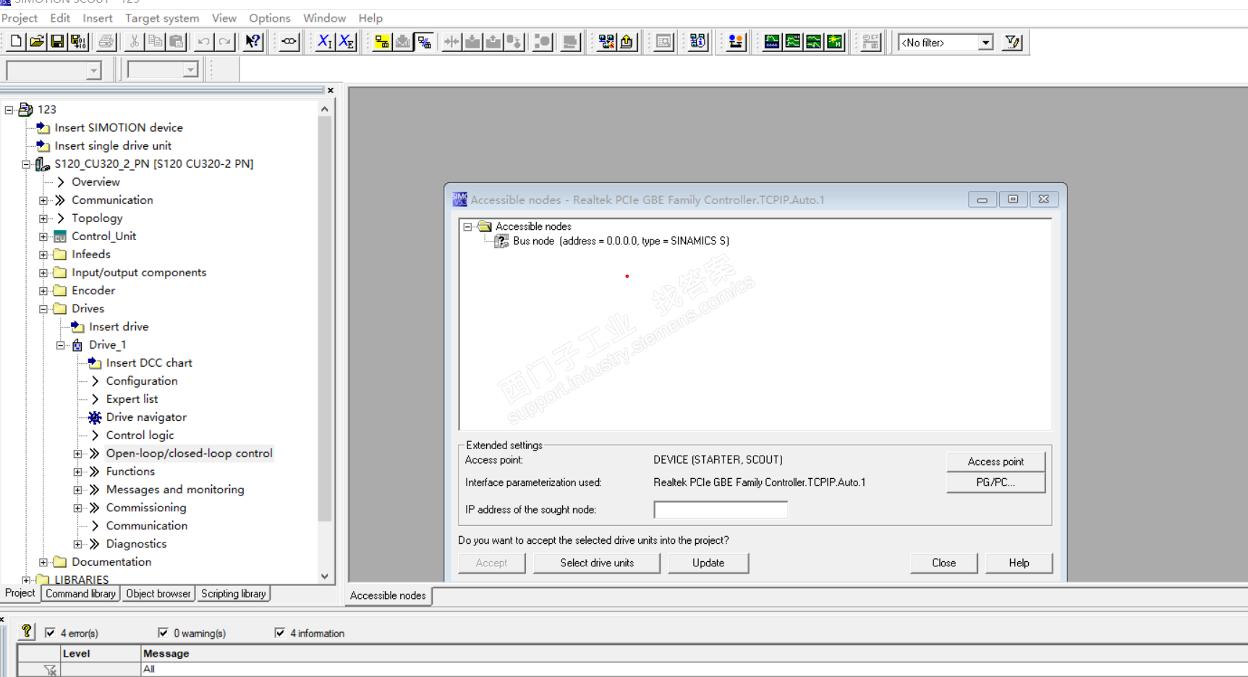
Task: Open the Project menu
Action: coord(20,18)
